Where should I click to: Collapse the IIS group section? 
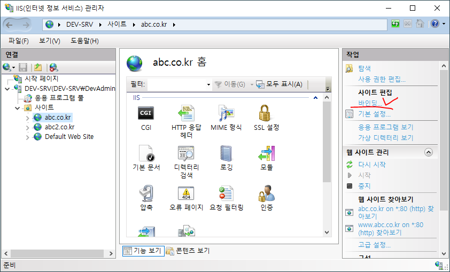coord(316,98)
